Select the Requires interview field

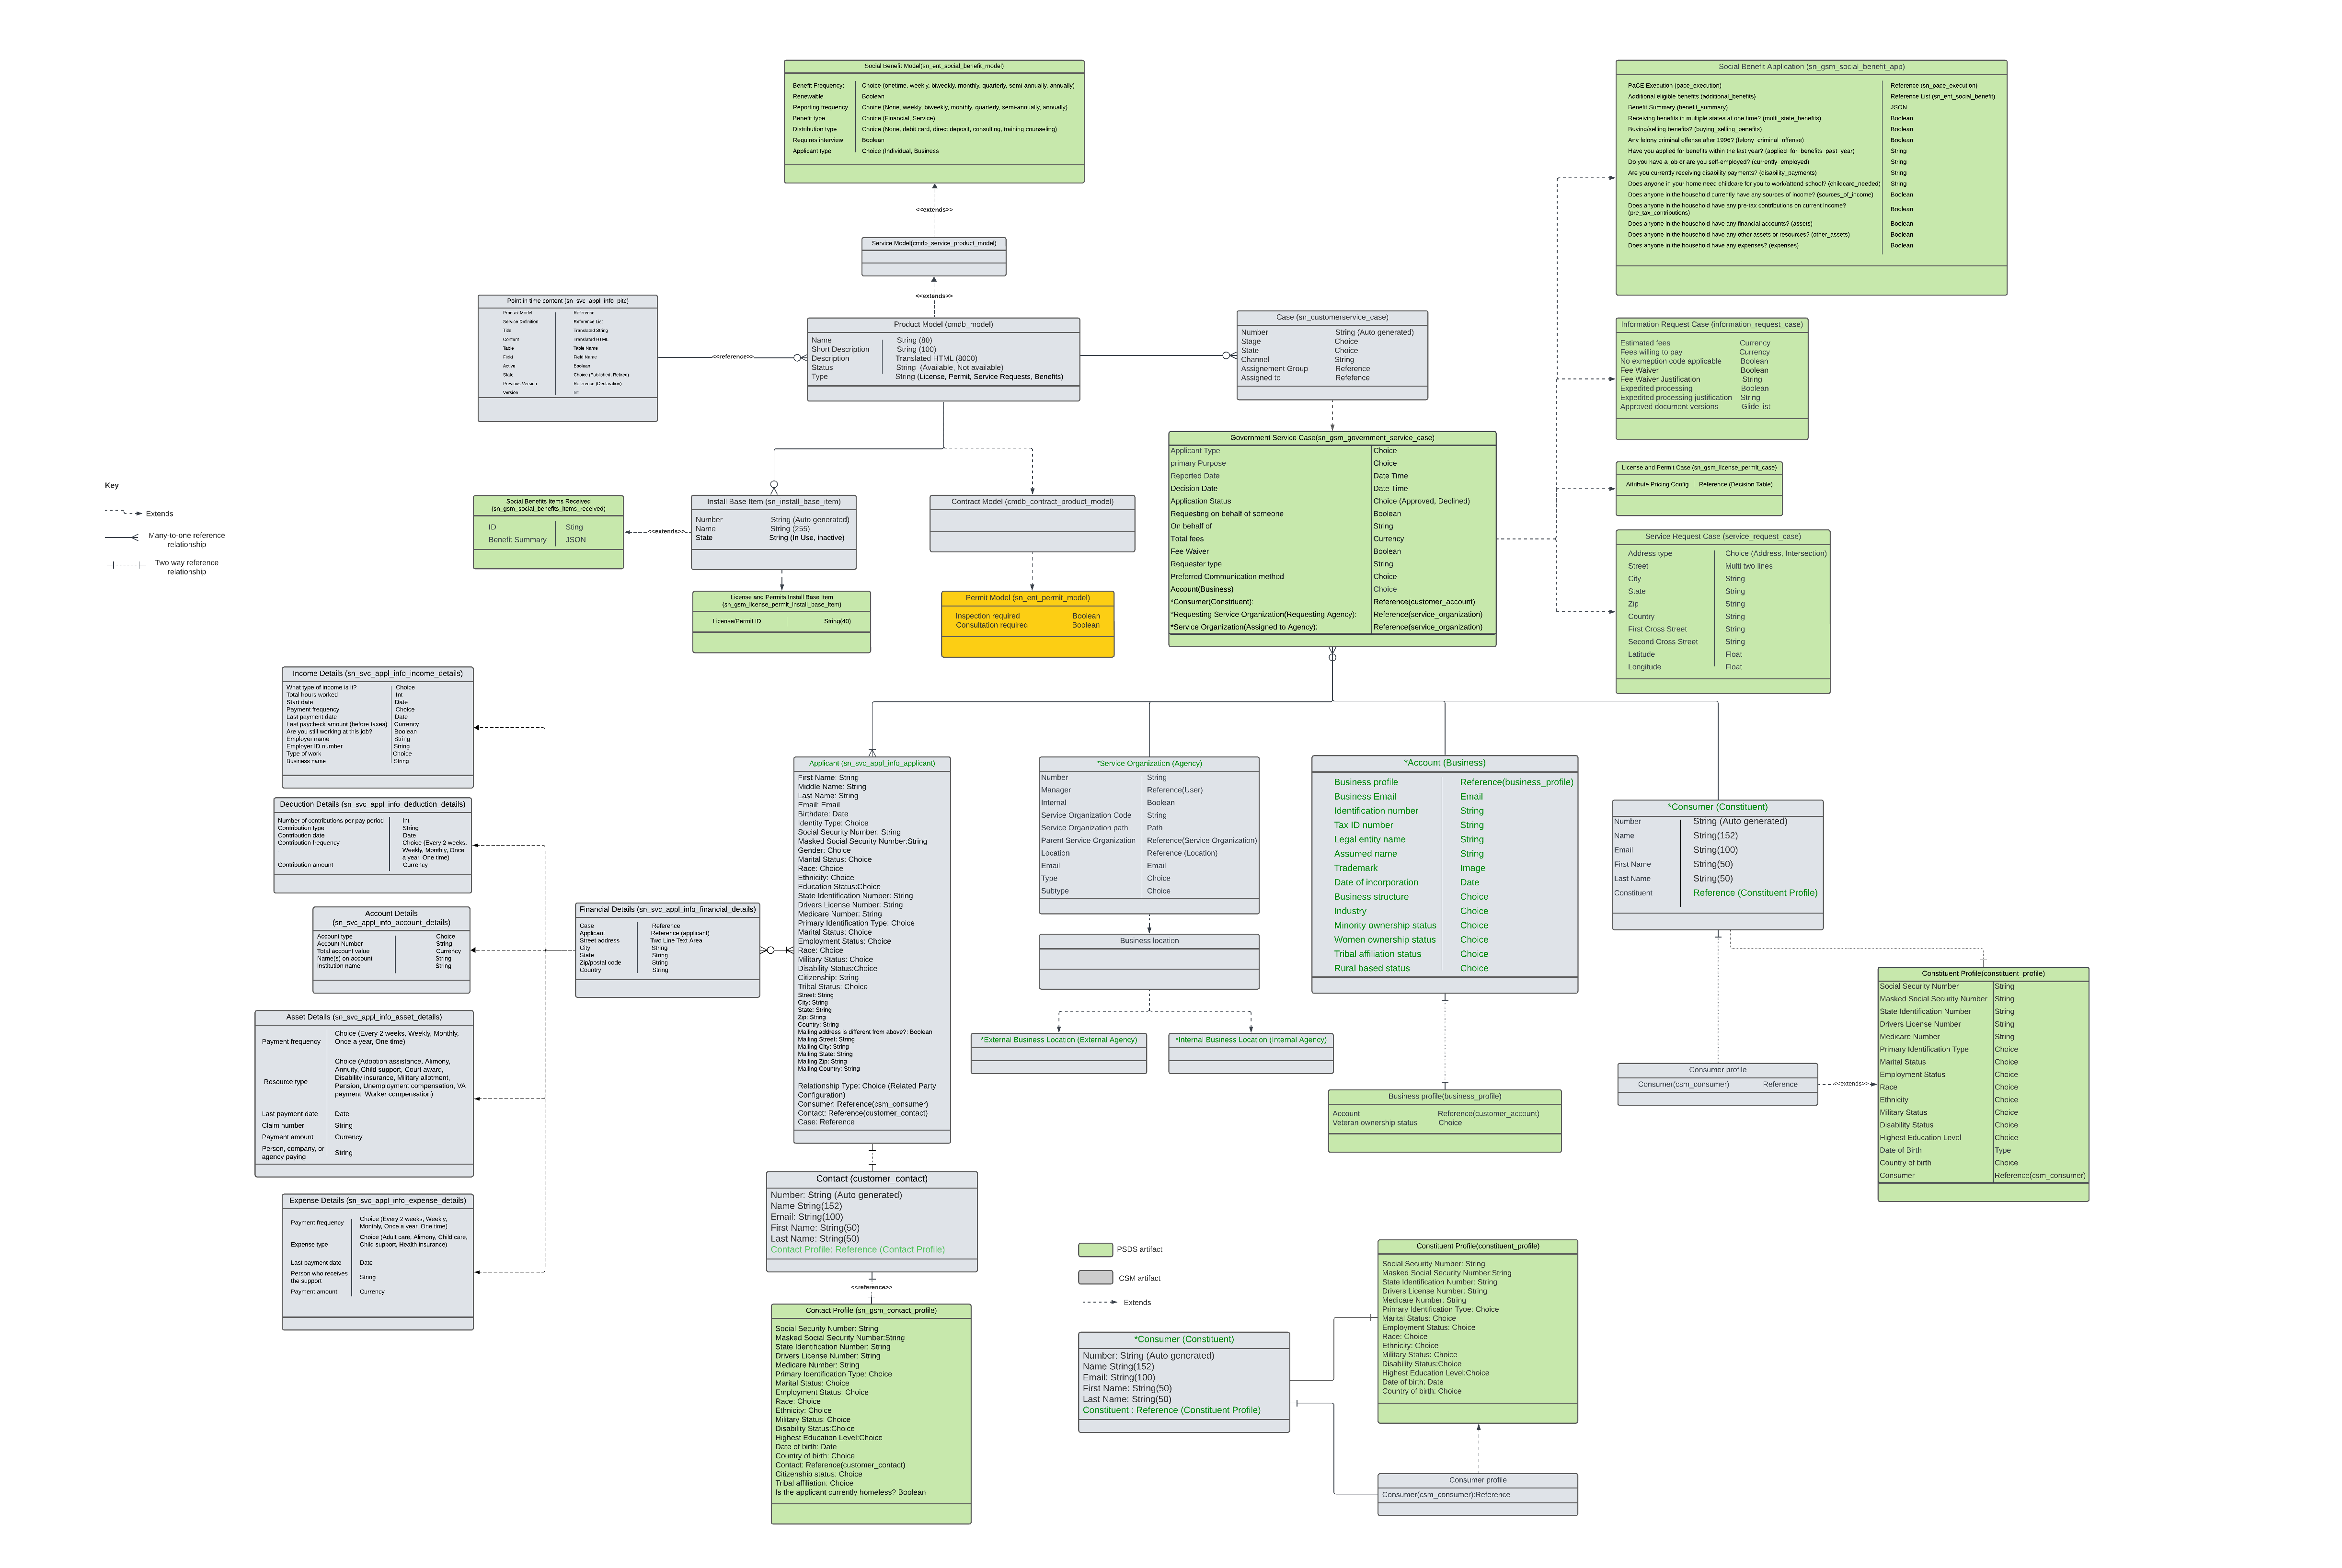tap(817, 140)
